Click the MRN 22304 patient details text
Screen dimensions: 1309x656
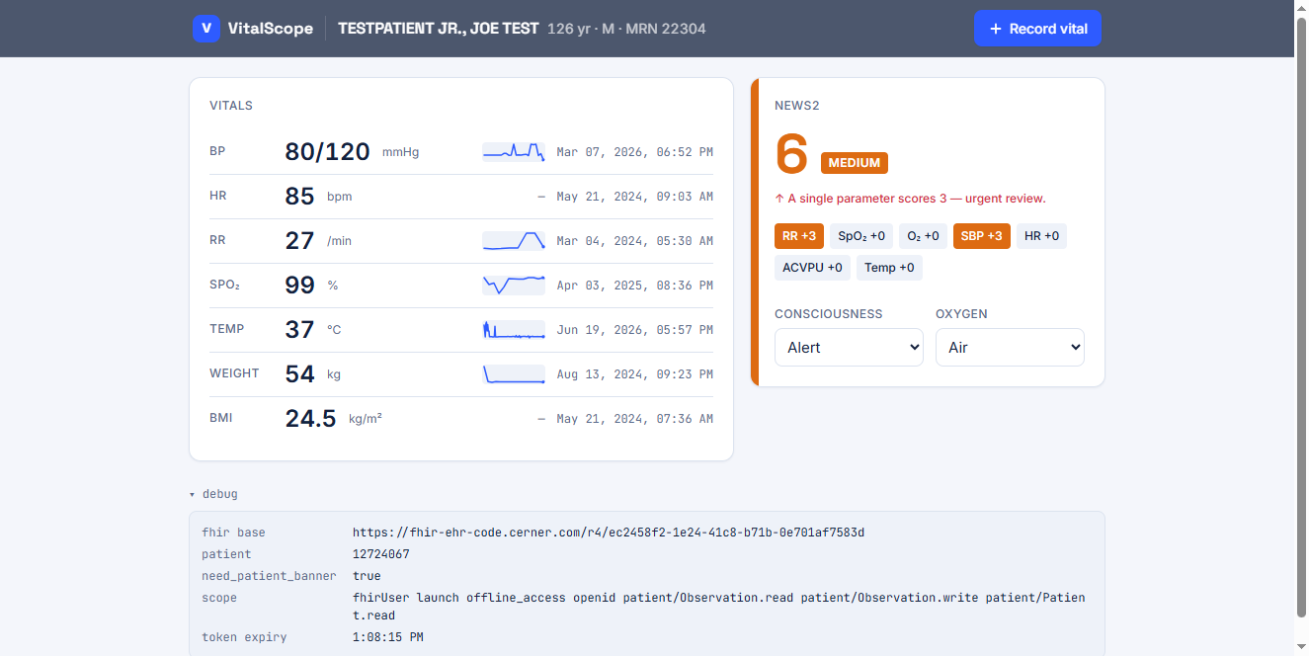tap(626, 29)
